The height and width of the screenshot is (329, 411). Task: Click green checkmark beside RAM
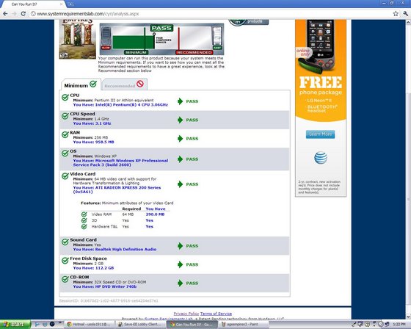pos(65,134)
